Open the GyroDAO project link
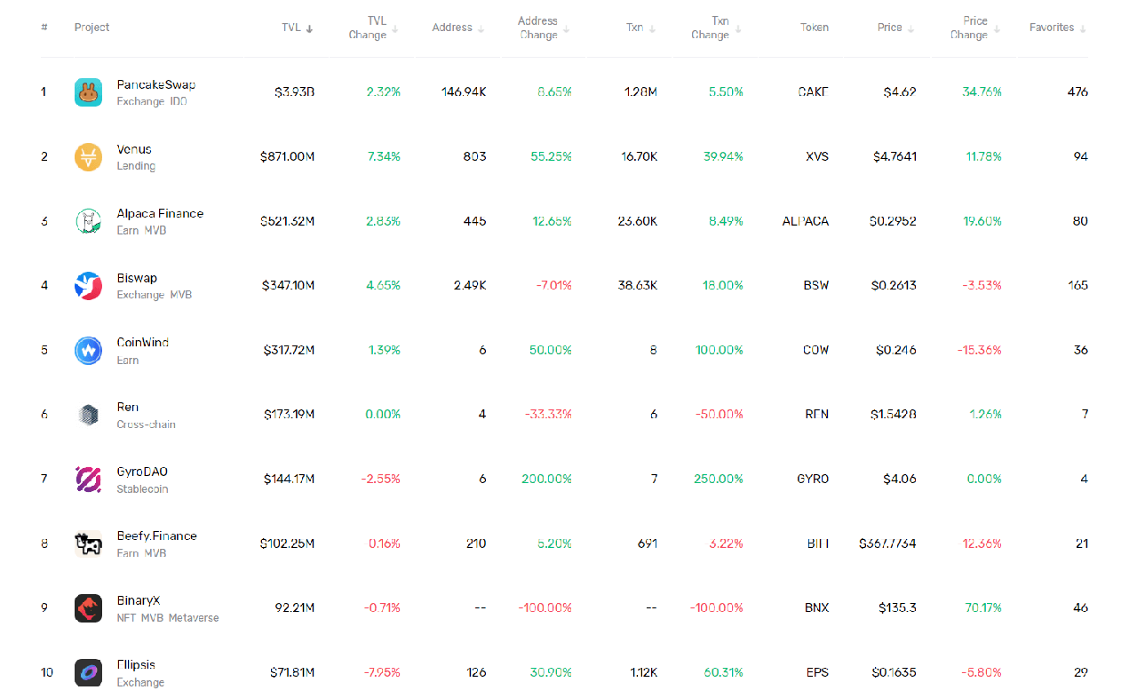Image resolution: width=1137 pixels, height=698 pixels. pyautogui.click(x=142, y=472)
